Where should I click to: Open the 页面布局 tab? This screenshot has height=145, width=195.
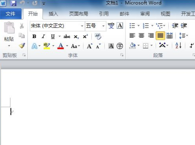pos(79,14)
